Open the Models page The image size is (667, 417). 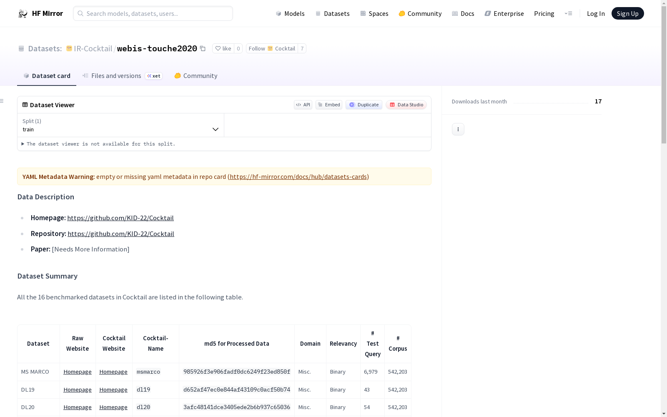coord(290,13)
